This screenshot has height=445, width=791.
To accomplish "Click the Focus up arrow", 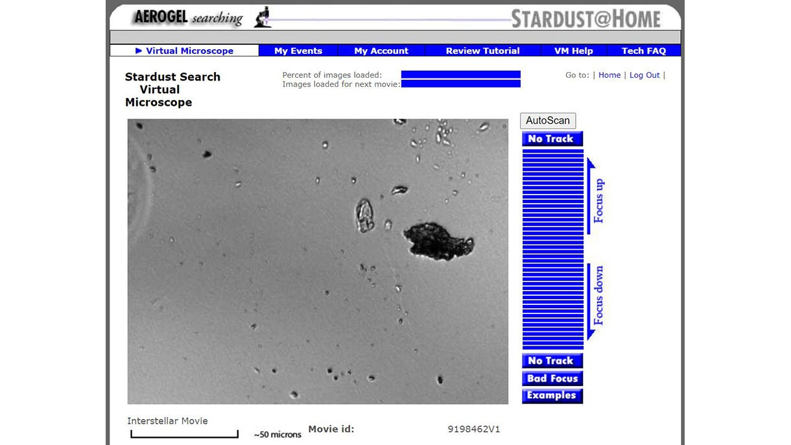I will pos(596,195).
